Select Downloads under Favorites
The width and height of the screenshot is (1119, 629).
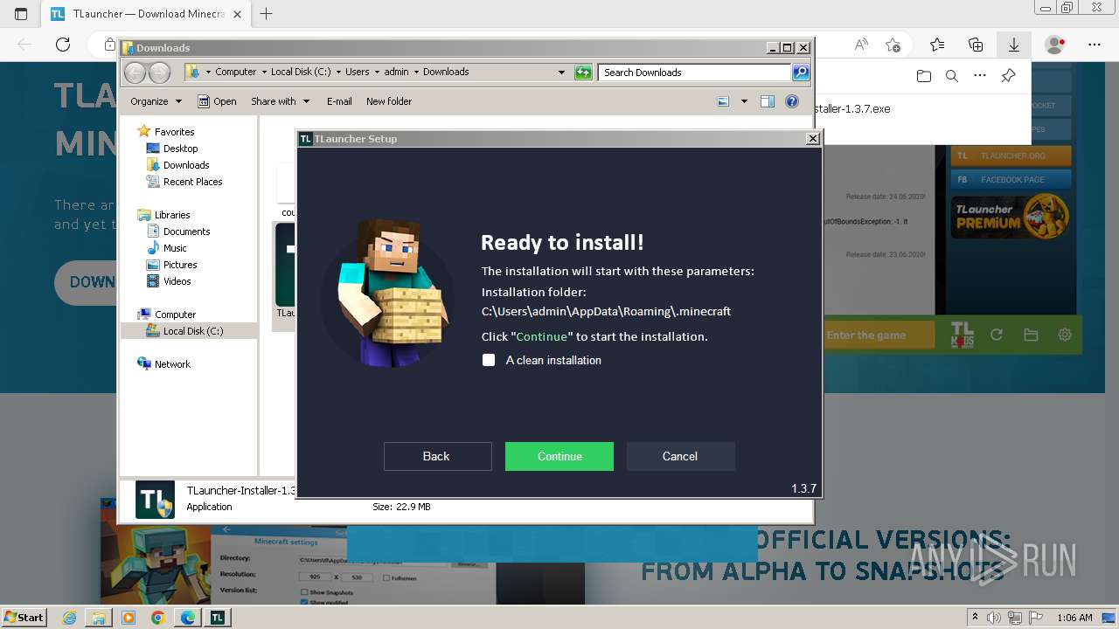click(x=186, y=165)
